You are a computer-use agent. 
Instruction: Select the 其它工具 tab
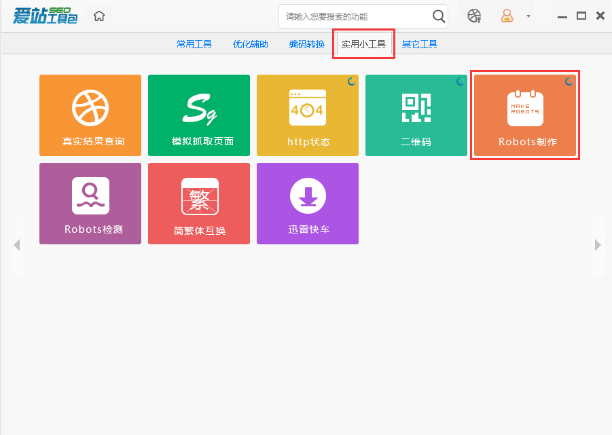coord(419,43)
